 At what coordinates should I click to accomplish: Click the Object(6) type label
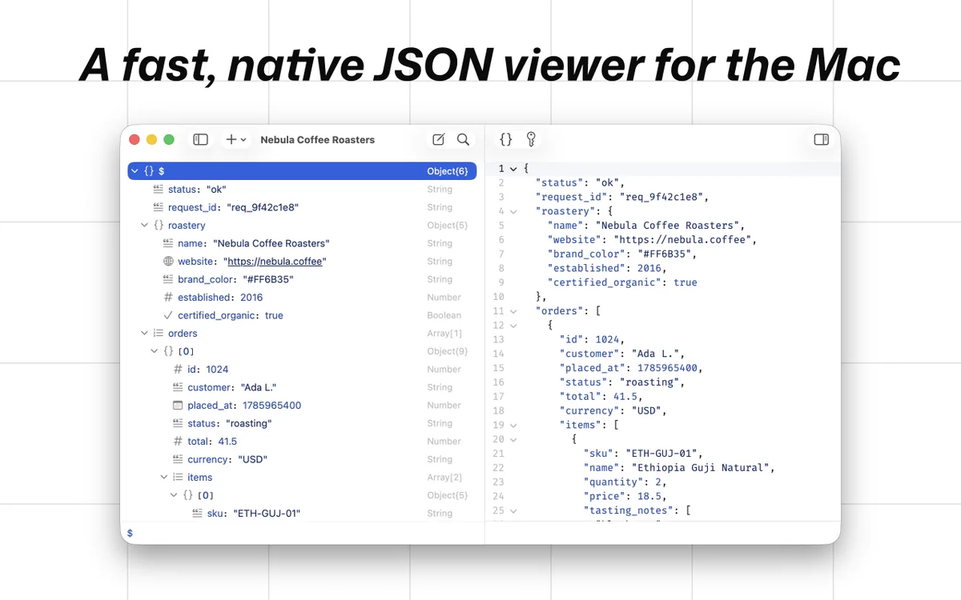coord(448,171)
